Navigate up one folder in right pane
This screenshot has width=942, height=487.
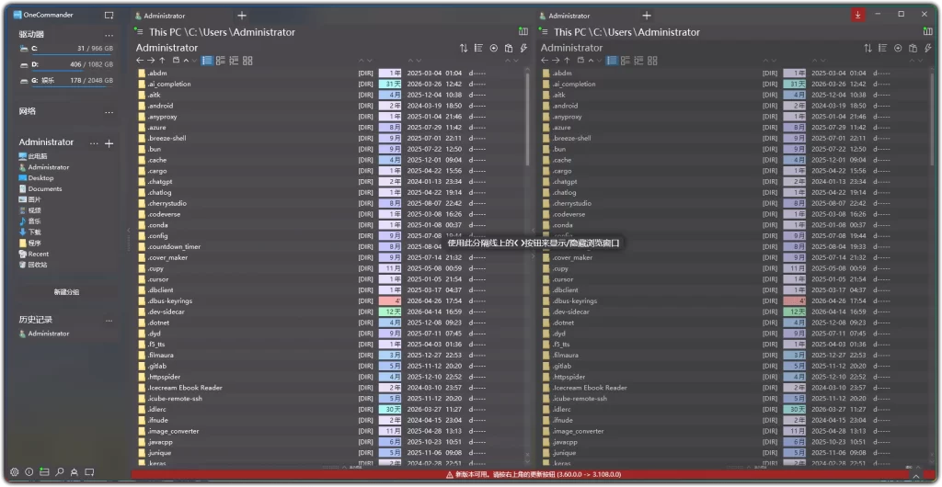(x=567, y=61)
